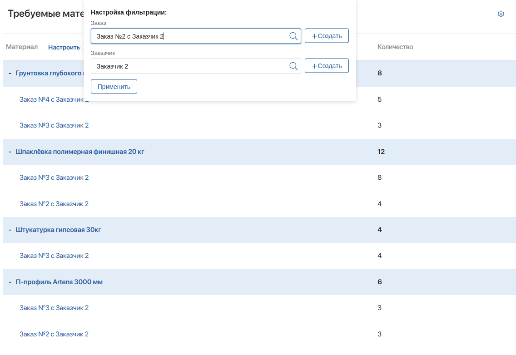Viewport: 516px width, 355px height.
Task: Click into the Заказчик input field
Action: 191,66
